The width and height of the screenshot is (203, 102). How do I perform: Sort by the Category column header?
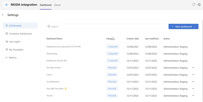click(x=110, y=39)
